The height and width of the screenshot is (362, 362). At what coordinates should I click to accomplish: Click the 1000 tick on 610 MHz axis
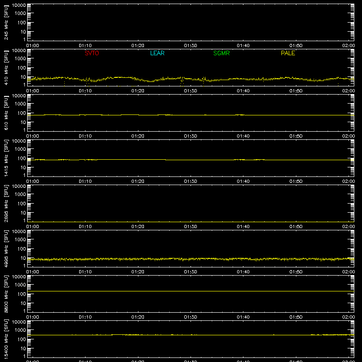20,104
